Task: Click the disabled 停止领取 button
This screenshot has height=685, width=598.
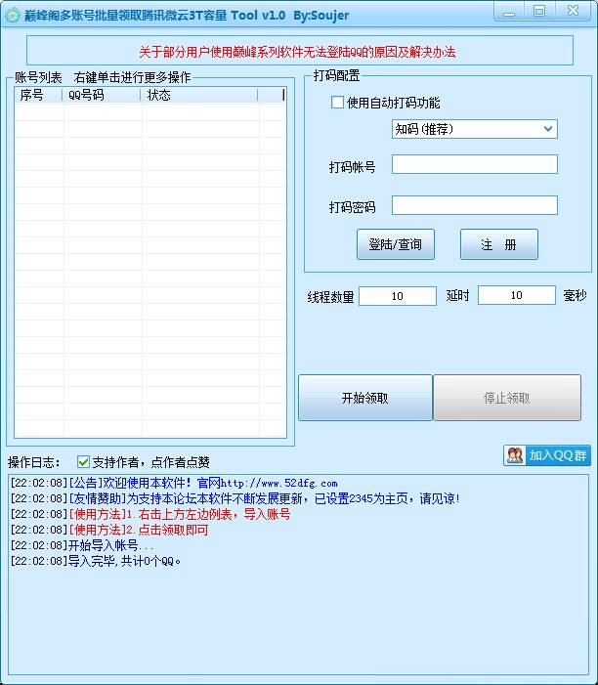Action: tap(507, 398)
